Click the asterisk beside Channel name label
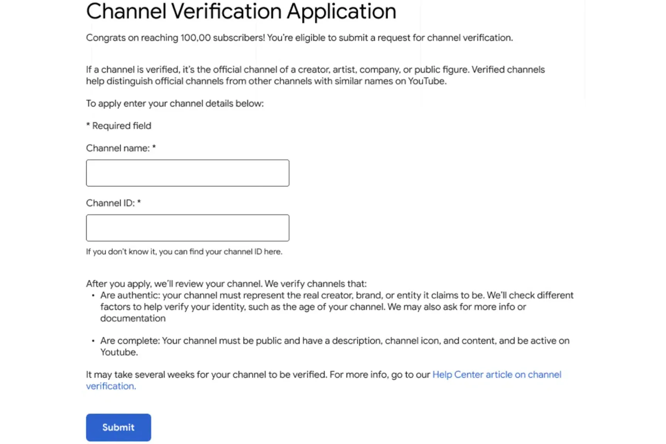The image size is (666, 444). point(154,148)
